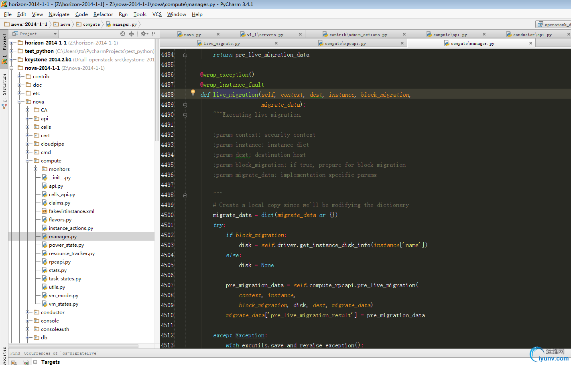Open the openstack run configuration dropdown
Screen dimensions: 571x365
(554, 24)
